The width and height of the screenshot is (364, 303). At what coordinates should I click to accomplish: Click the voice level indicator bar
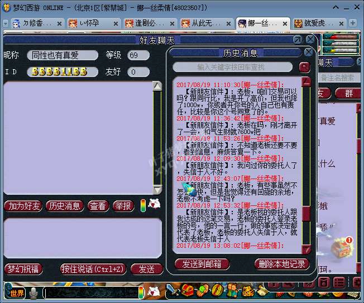143,205
